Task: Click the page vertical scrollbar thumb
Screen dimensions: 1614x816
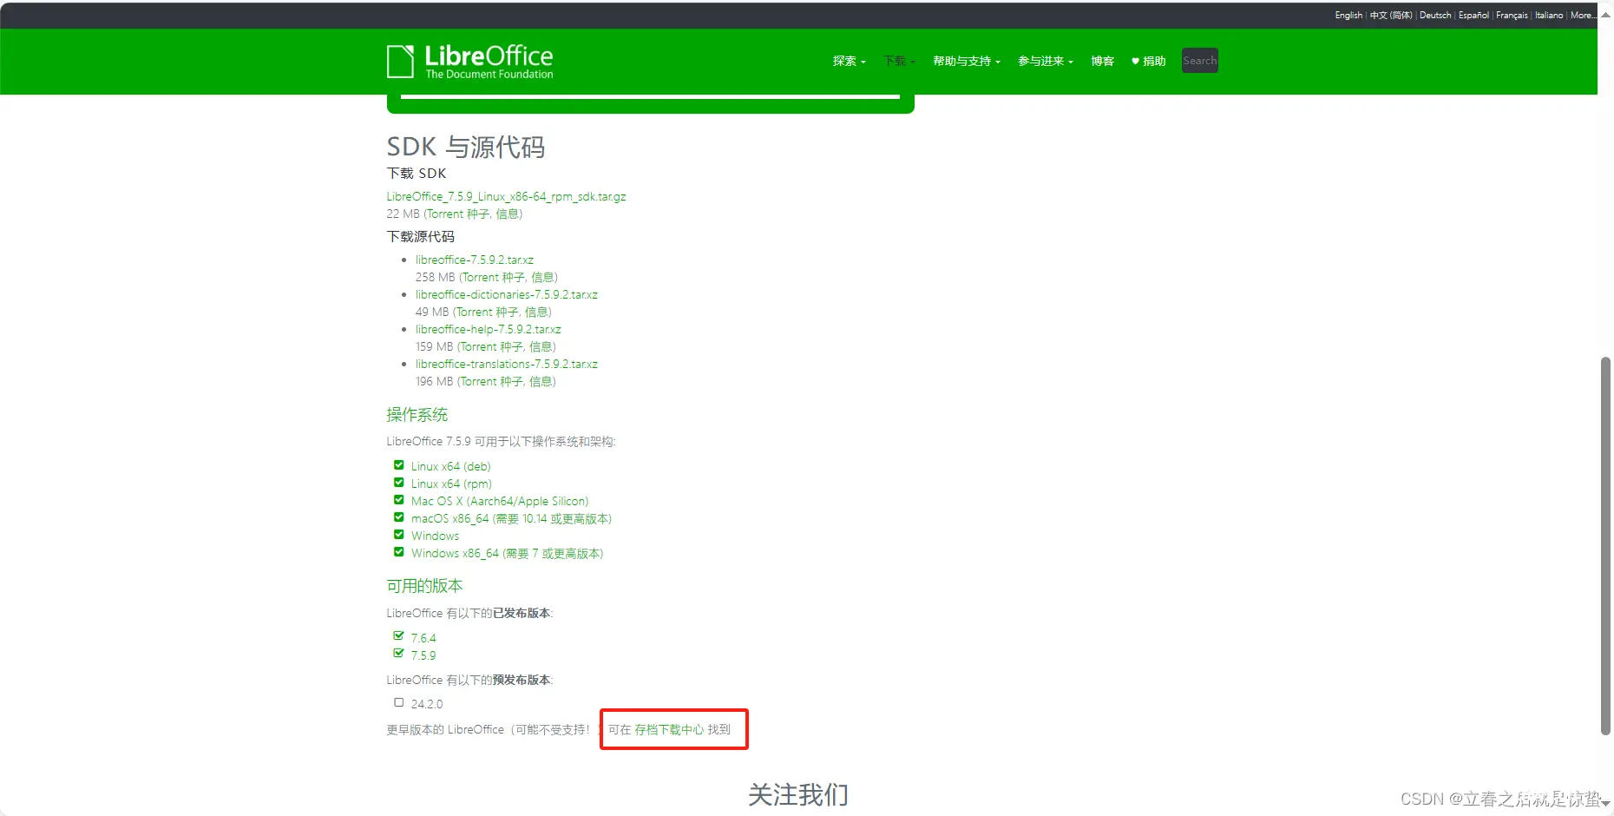Action: (1605, 545)
